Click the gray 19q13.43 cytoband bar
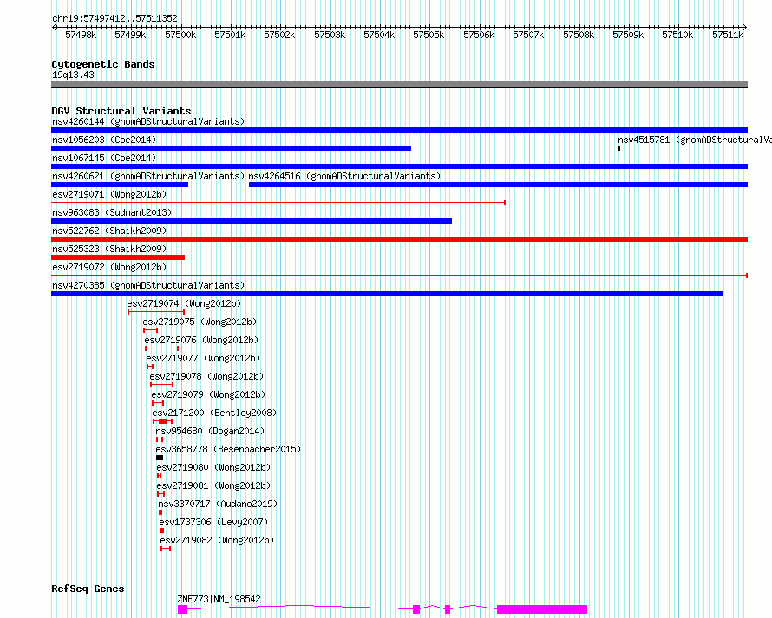Image resolution: width=772 pixels, height=618 pixels. [x=399, y=84]
